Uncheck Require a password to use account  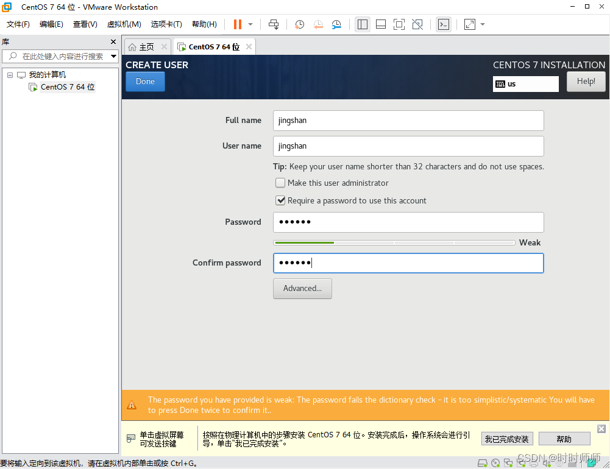tap(280, 200)
